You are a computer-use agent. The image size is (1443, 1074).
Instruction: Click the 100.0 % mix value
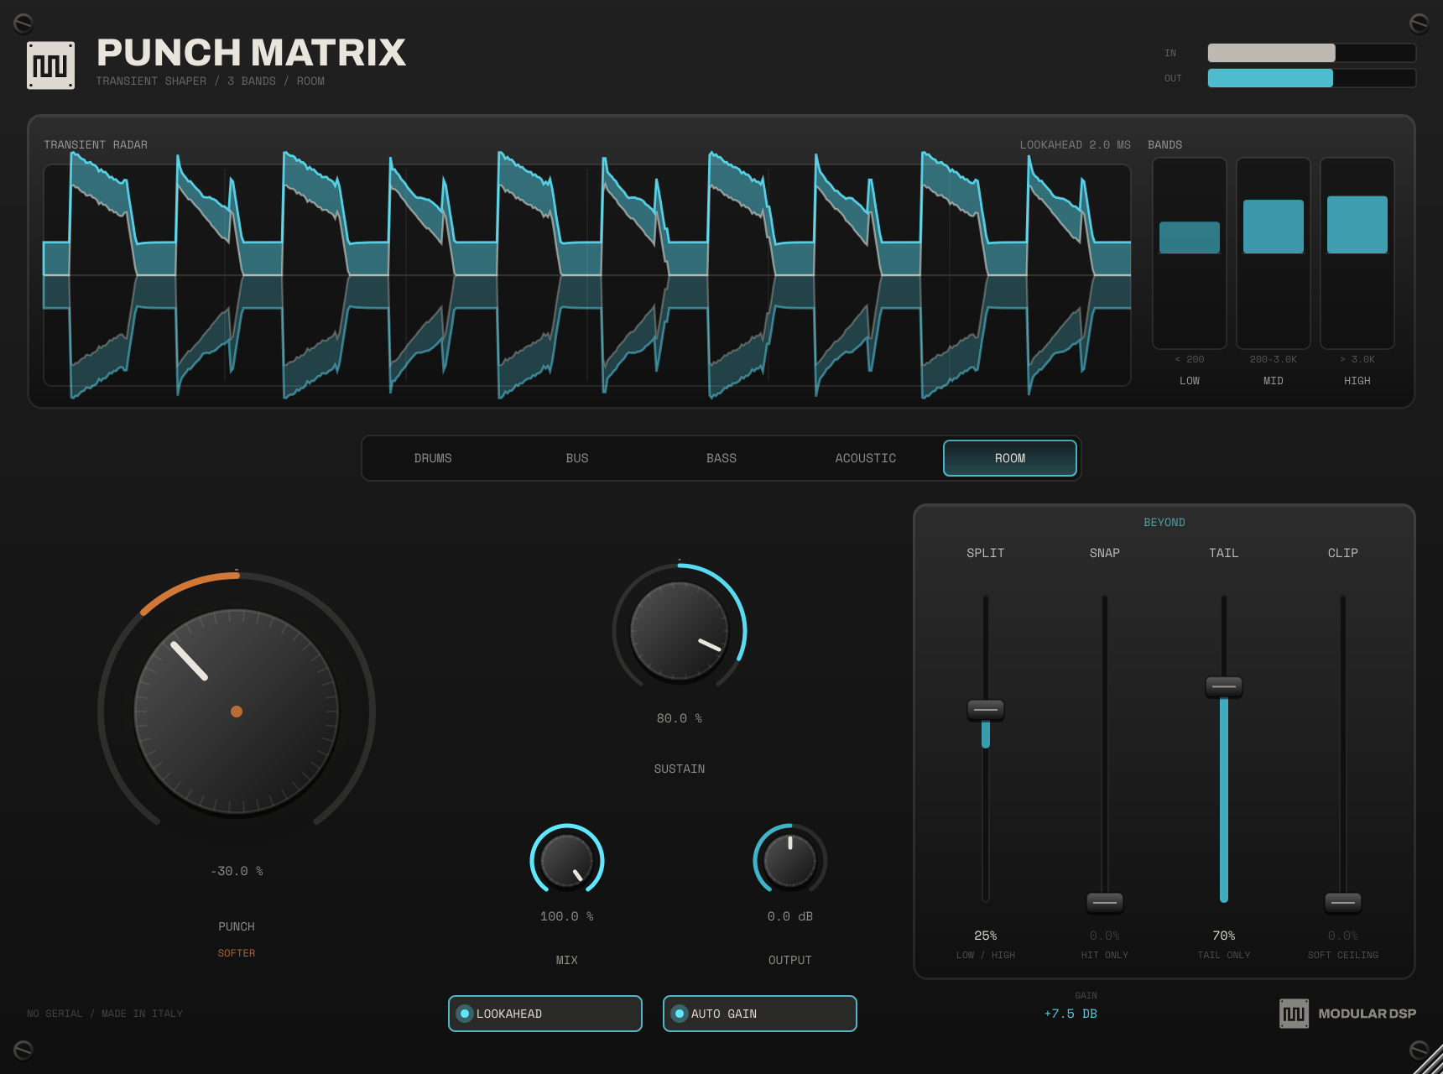(x=567, y=916)
